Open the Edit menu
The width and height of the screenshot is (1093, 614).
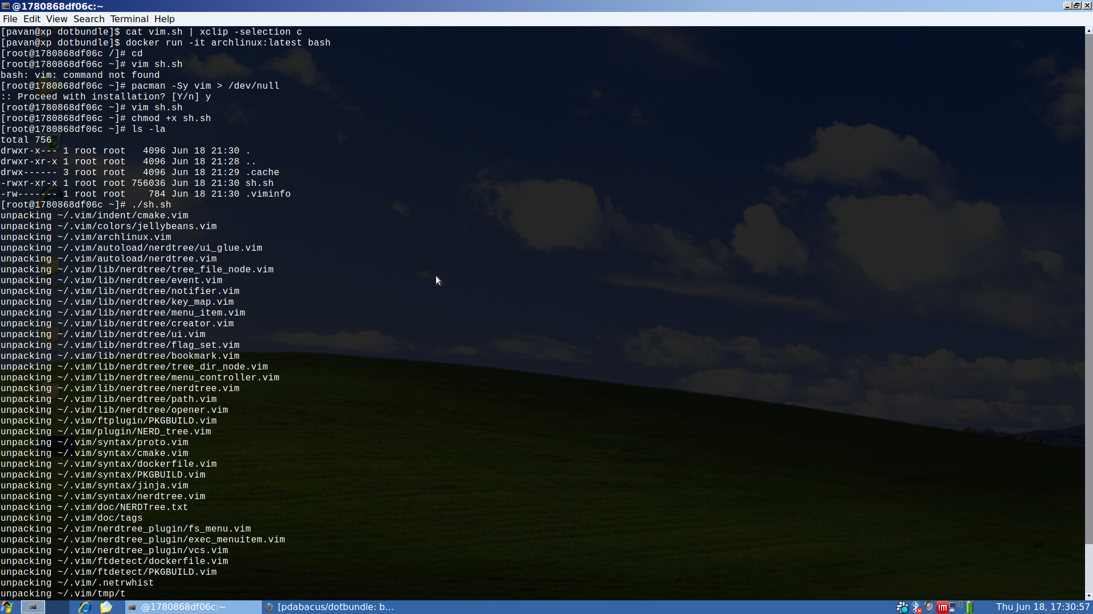(x=31, y=19)
